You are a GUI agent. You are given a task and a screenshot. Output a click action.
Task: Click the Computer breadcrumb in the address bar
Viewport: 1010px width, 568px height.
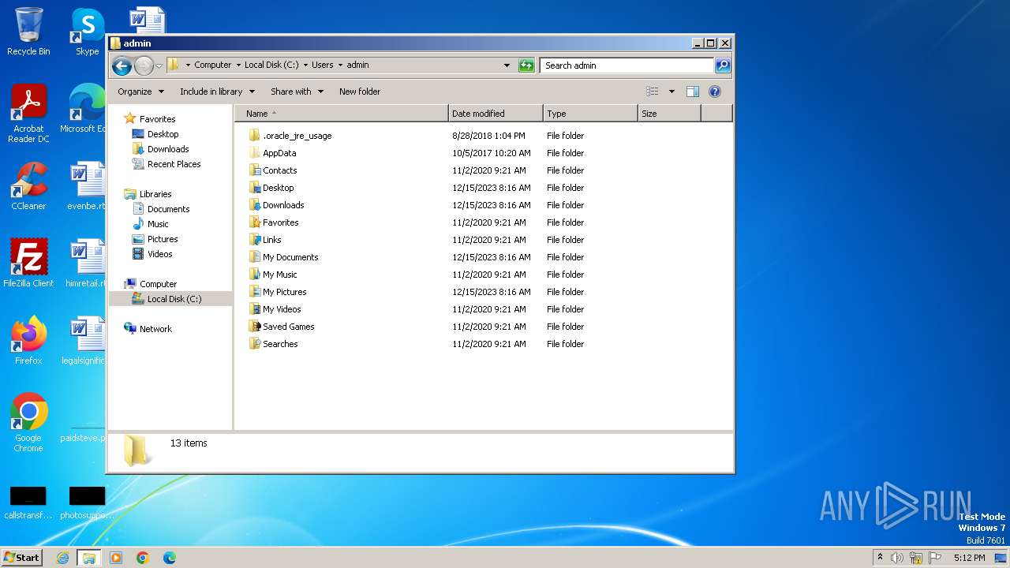(x=213, y=65)
